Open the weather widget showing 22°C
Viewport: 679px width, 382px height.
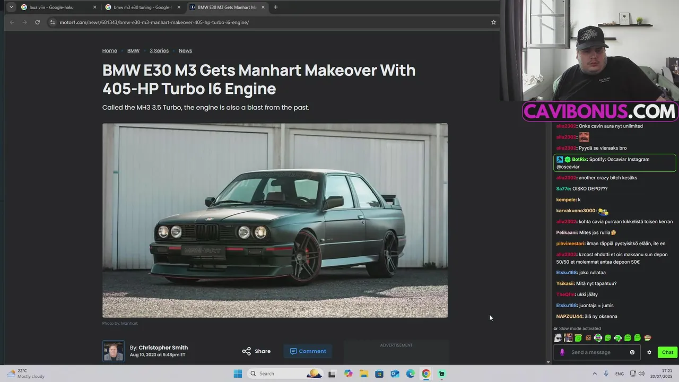tap(25, 374)
